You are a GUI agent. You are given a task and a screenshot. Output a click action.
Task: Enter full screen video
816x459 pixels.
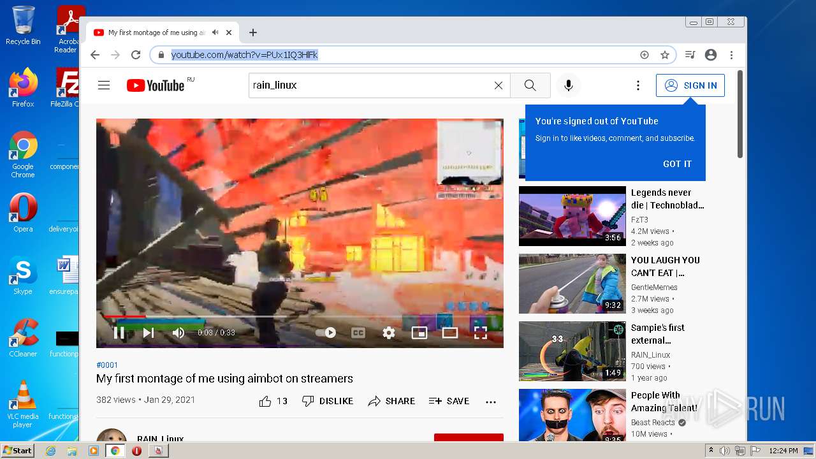[481, 332]
